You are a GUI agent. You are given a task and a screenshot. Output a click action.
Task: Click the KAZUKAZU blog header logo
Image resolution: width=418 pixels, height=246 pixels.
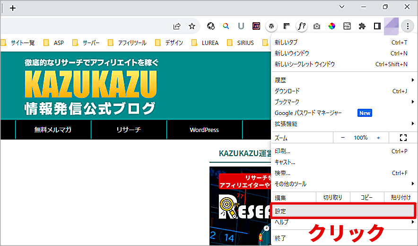(x=91, y=87)
